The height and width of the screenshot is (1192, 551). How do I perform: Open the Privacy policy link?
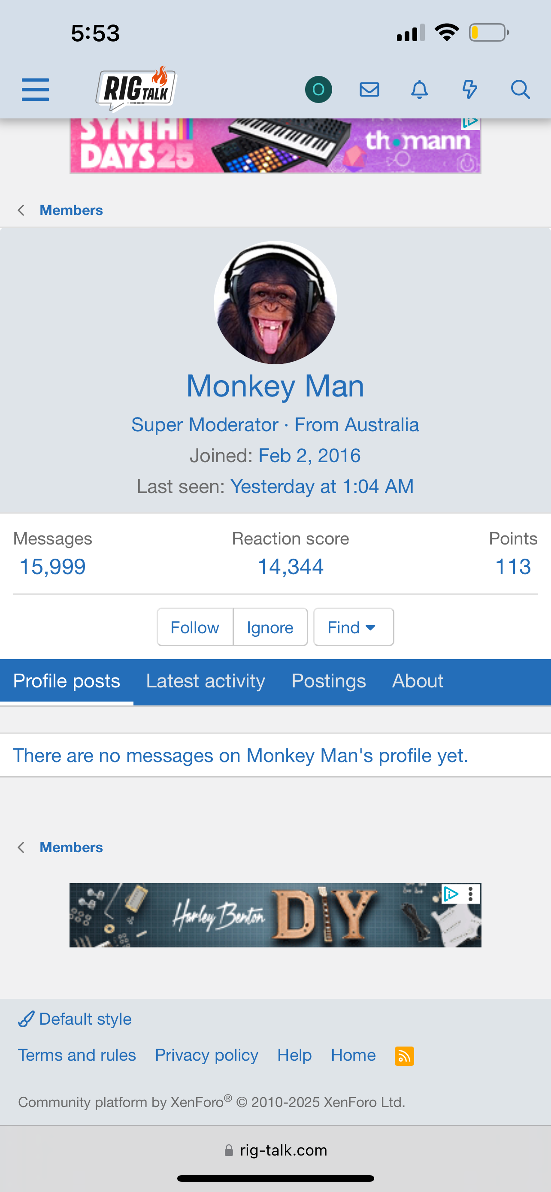(206, 1055)
